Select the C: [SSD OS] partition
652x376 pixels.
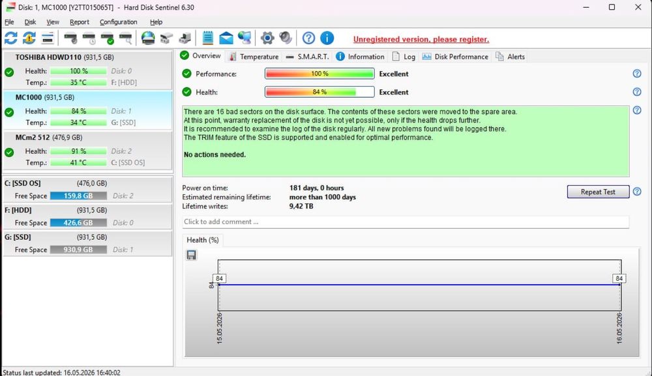pyautogui.click(x=87, y=190)
